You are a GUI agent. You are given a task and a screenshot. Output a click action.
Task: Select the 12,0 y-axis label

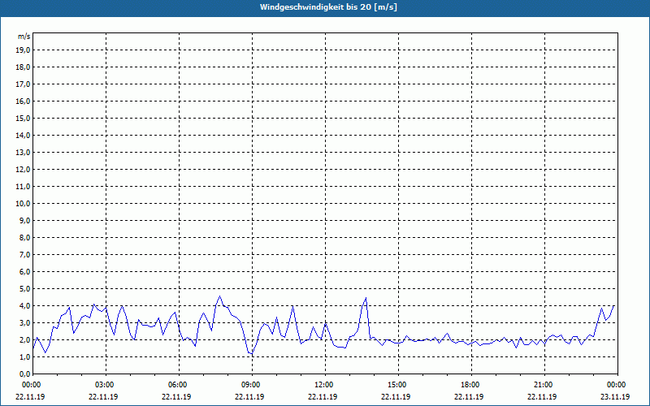[24, 170]
